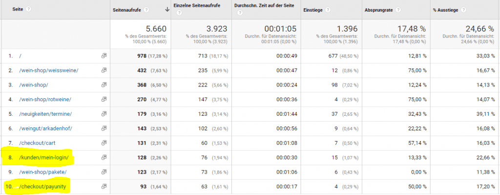Open the /wein-shop/ page link
Screen dimensions: 500x195
coord(34,85)
